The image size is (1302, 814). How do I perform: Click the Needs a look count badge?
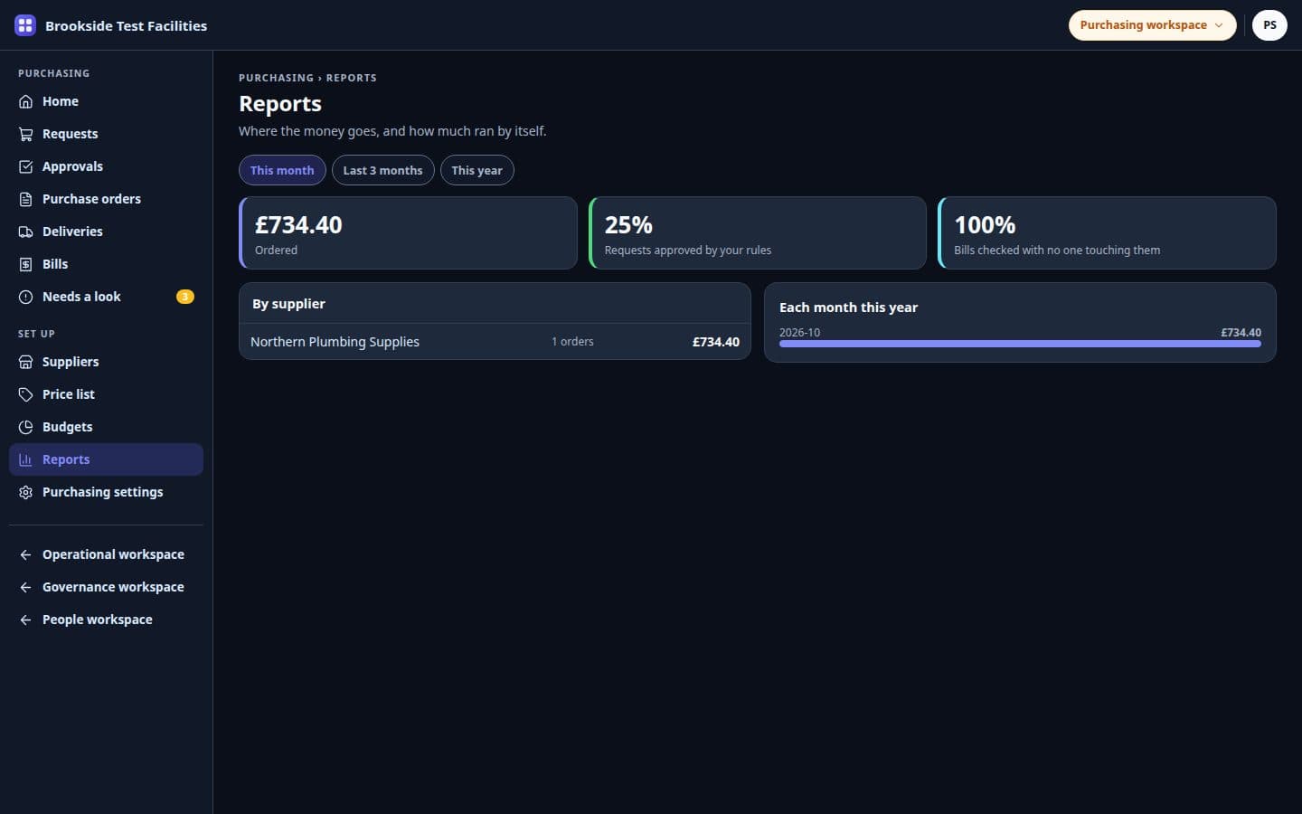[184, 297]
